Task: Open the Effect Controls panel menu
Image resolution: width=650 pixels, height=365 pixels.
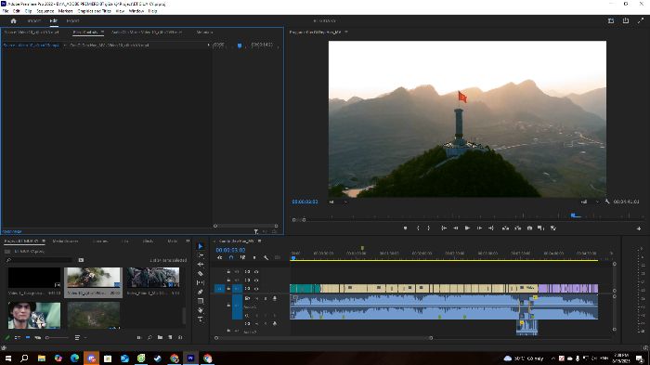Action: click(102, 32)
